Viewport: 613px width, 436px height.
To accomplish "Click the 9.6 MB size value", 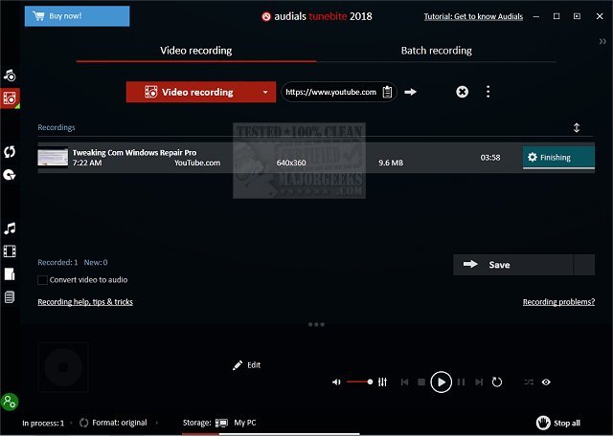I will point(391,163).
